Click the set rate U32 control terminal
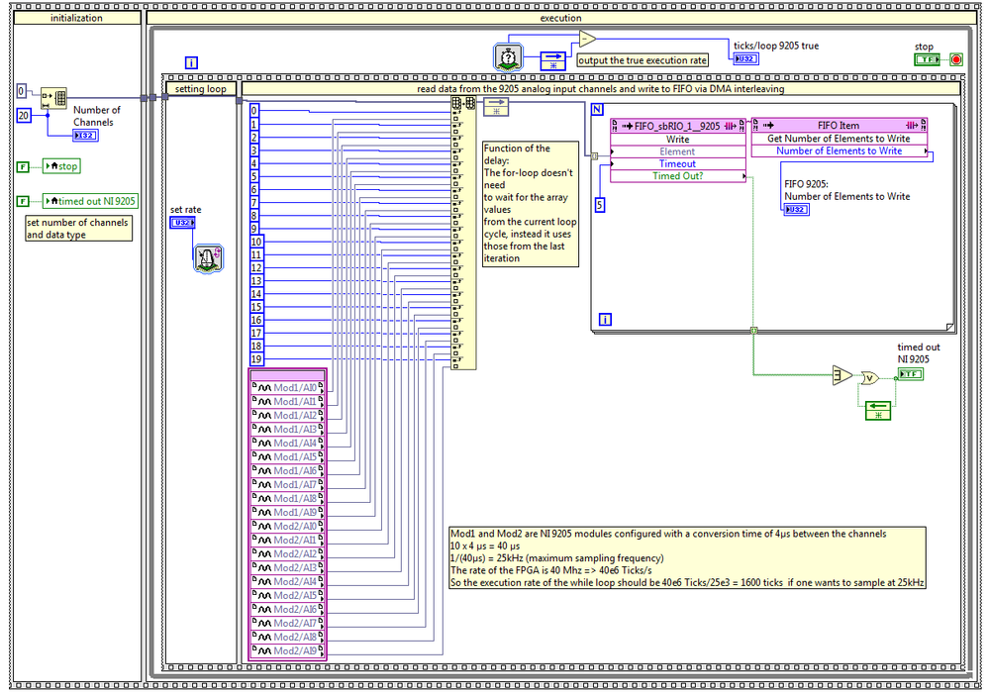The height and width of the screenshot is (696, 989). [183, 222]
